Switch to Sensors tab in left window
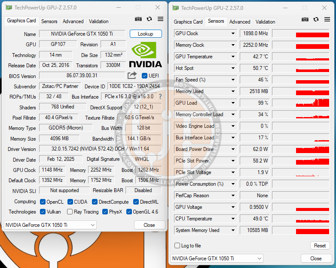 49,21
